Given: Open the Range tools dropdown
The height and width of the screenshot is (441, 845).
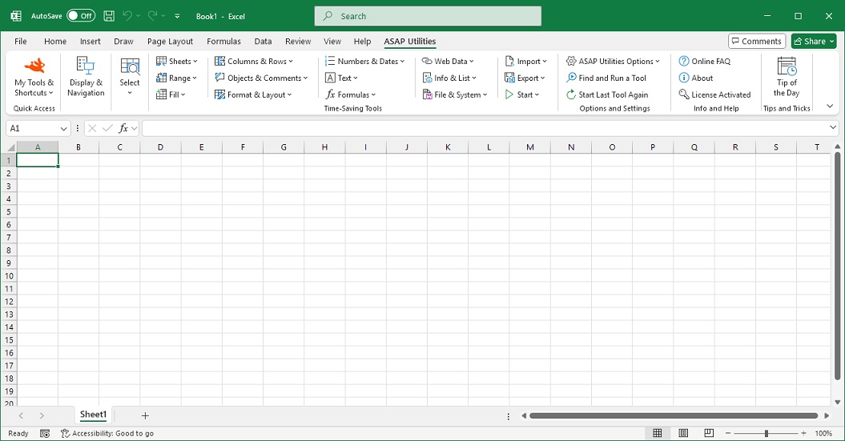Looking at the screenshot, I should tap(177, 78).
